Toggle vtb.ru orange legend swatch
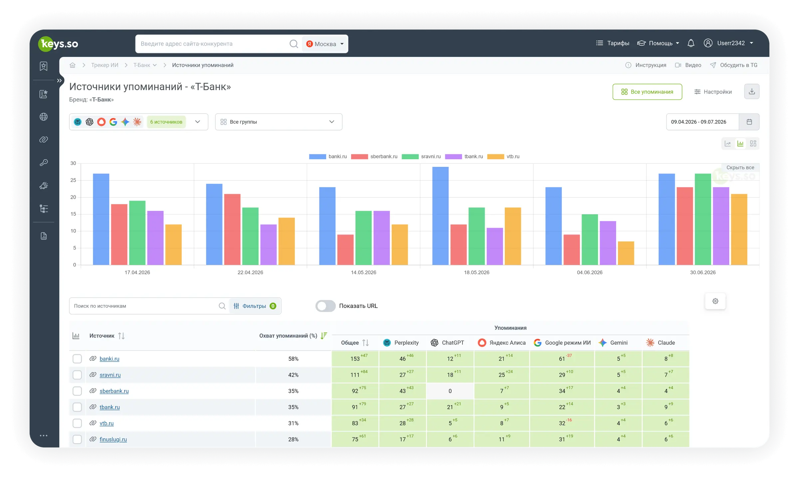This screenshot has height=477, width=799. tap(495, 156)
